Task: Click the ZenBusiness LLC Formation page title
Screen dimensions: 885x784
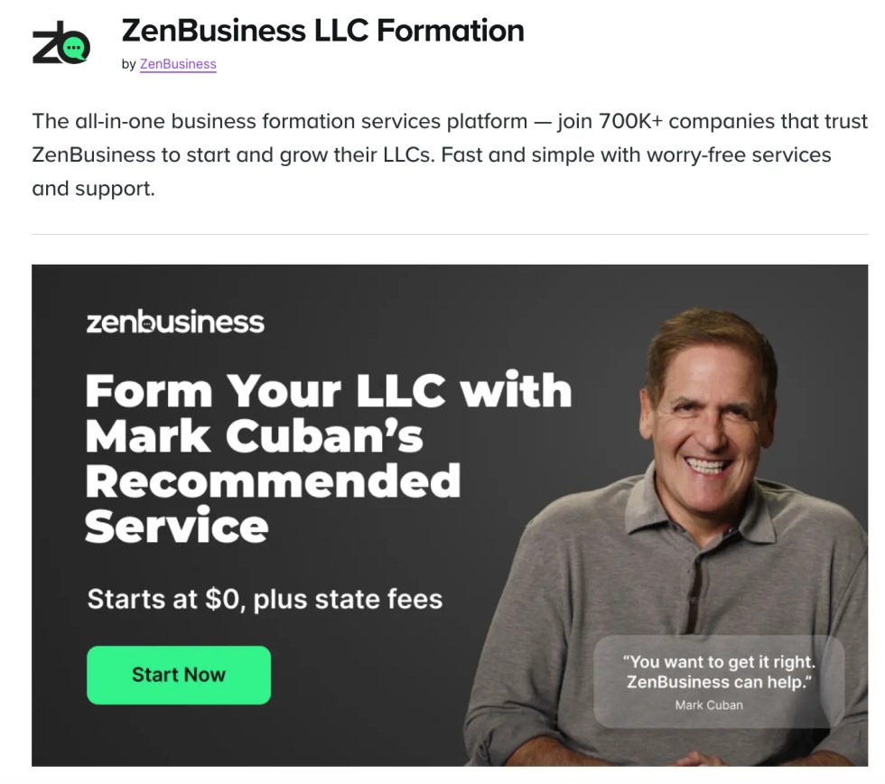Action: point(323,30)
